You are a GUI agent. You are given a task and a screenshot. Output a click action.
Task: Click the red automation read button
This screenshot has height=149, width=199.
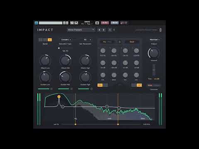pyautogui.click(x=105, y=23)
